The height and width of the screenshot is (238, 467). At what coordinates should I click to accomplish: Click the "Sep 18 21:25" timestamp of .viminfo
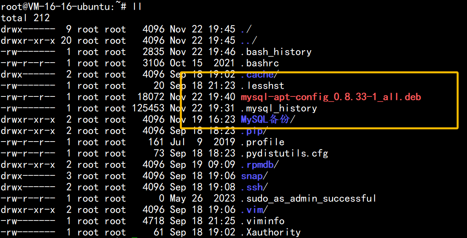[203, 221]
